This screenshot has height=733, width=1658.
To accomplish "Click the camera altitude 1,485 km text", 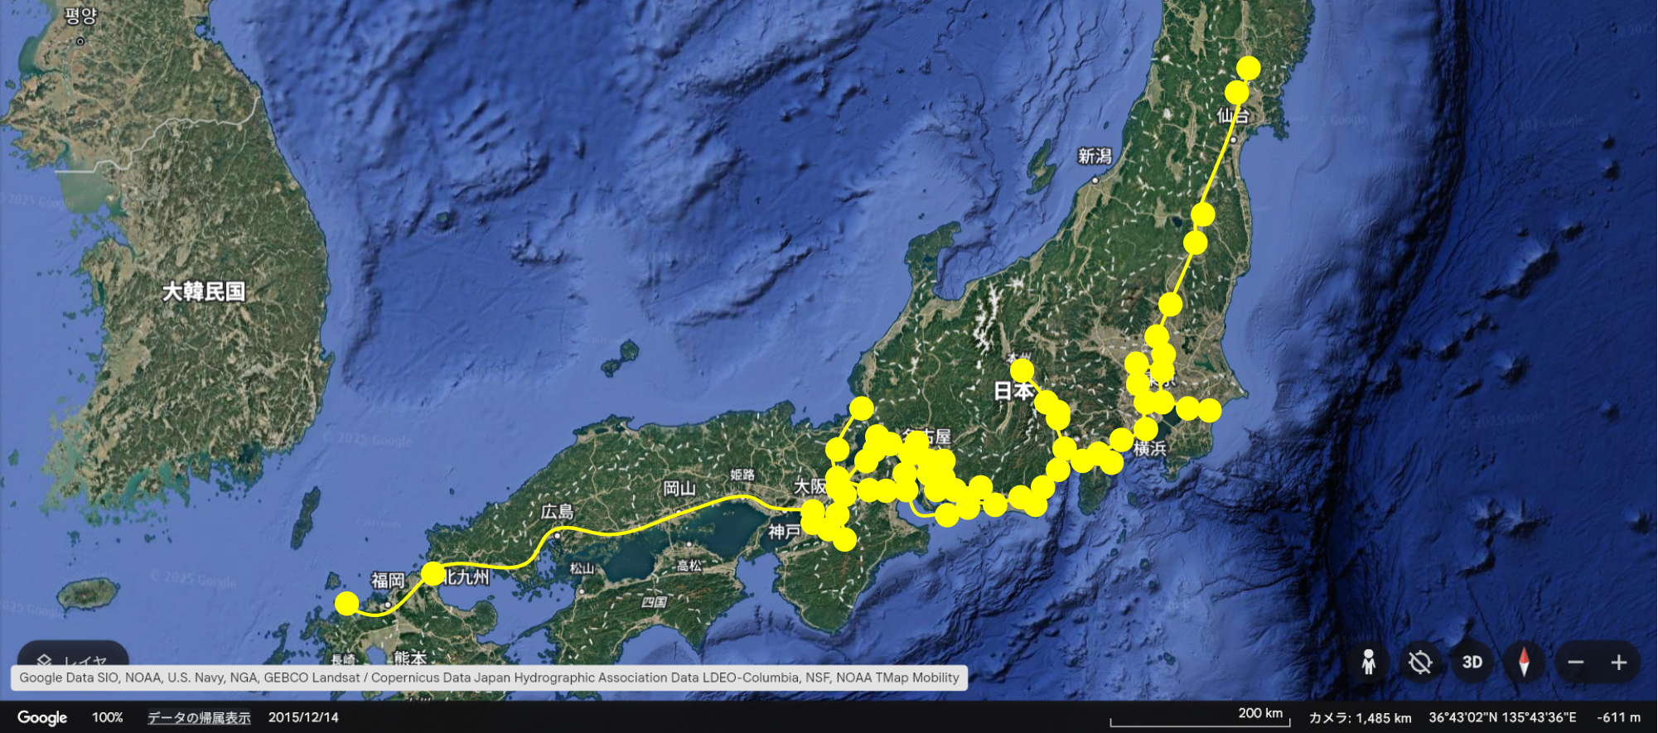I will [x=1361, y=717].
